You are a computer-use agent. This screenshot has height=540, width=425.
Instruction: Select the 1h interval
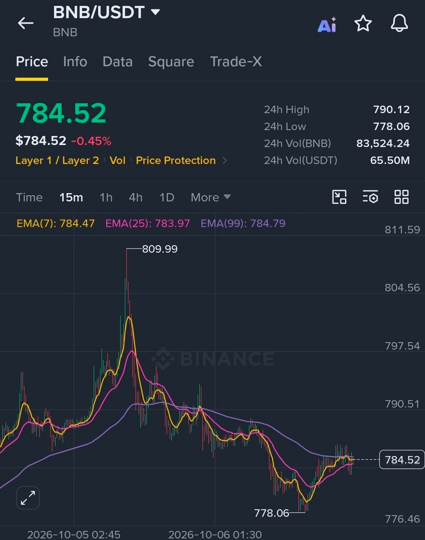(x=106, y=197)
